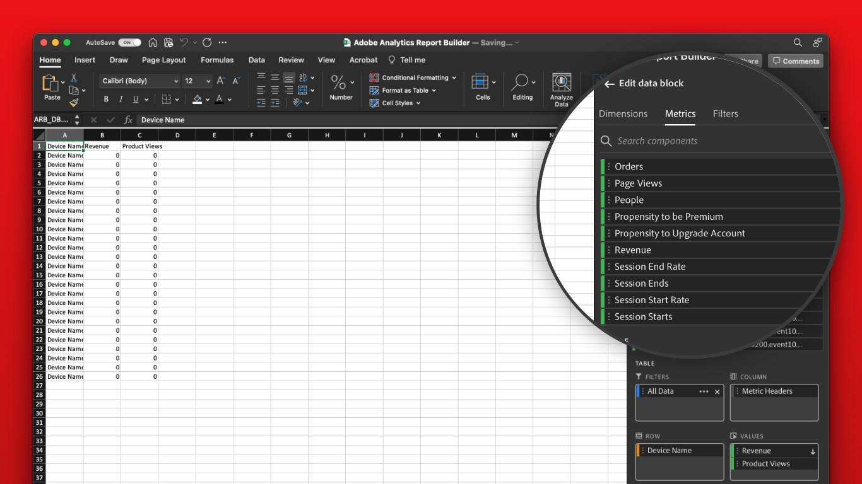Toggle top vertical alignment
862x484 pixels.
[x=261, y=78]
